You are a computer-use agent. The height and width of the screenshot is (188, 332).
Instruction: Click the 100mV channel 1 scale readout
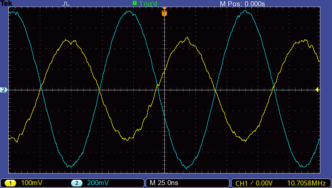pos(32,183)
